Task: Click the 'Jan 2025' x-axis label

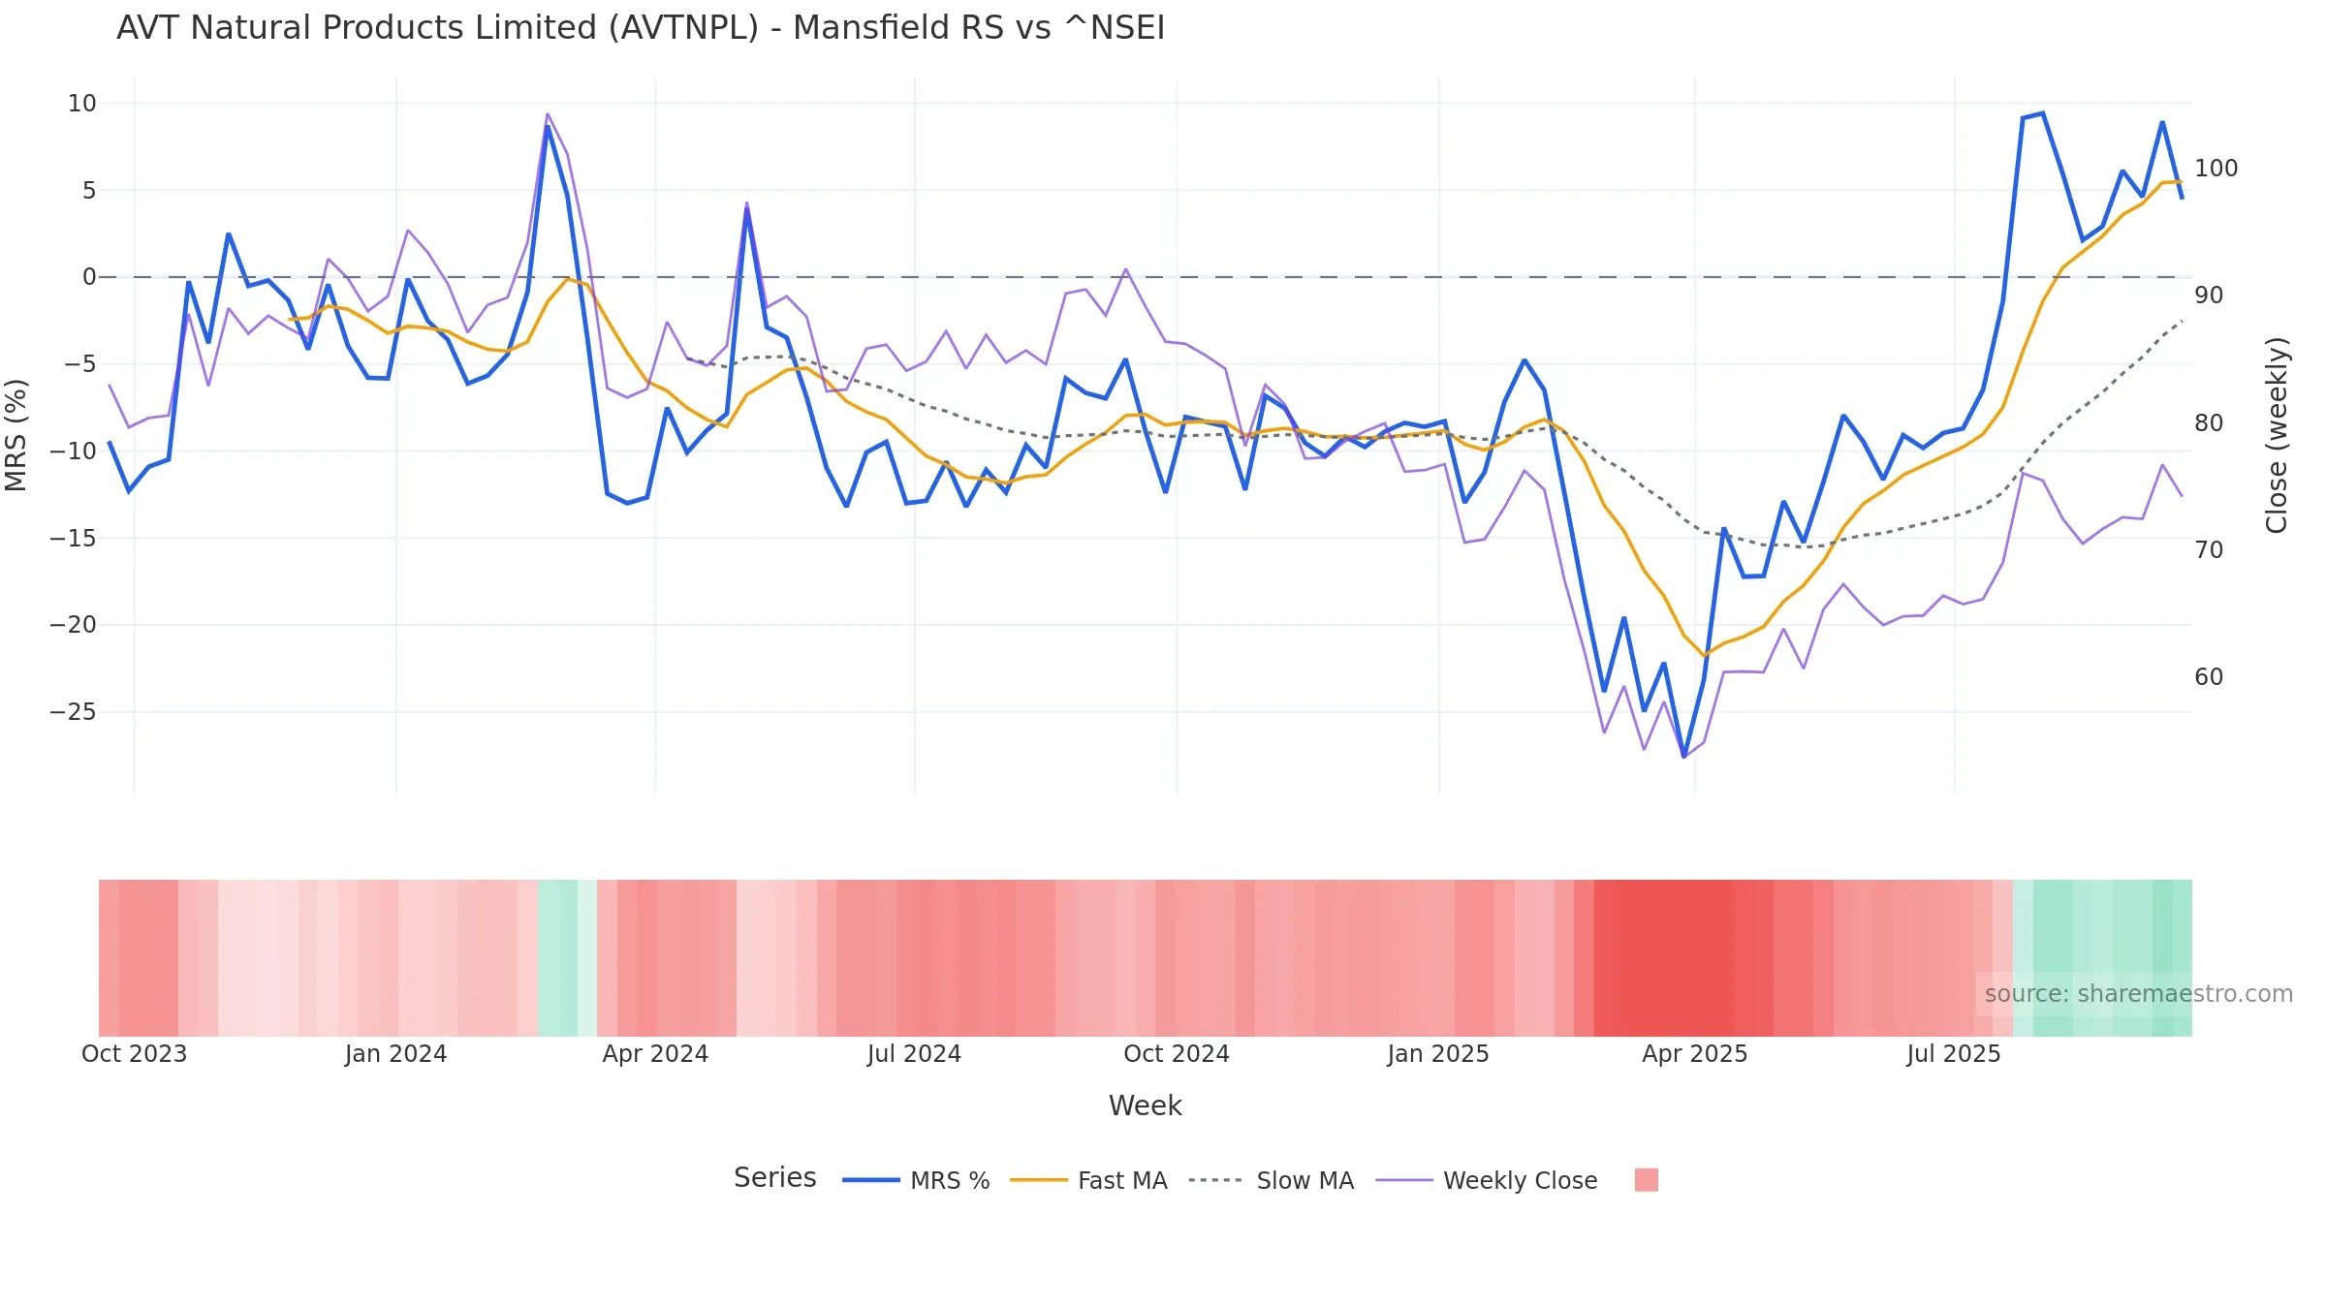Action: pos(1438,1054)
